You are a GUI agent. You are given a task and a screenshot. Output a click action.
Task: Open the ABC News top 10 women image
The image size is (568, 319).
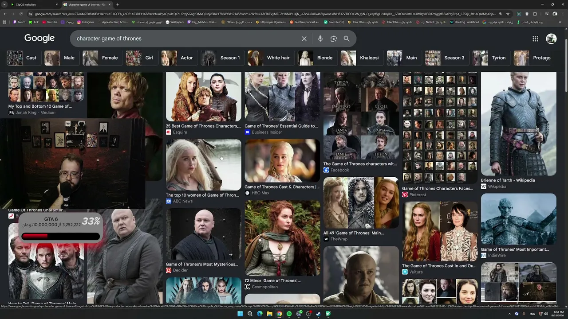(204, 165)
